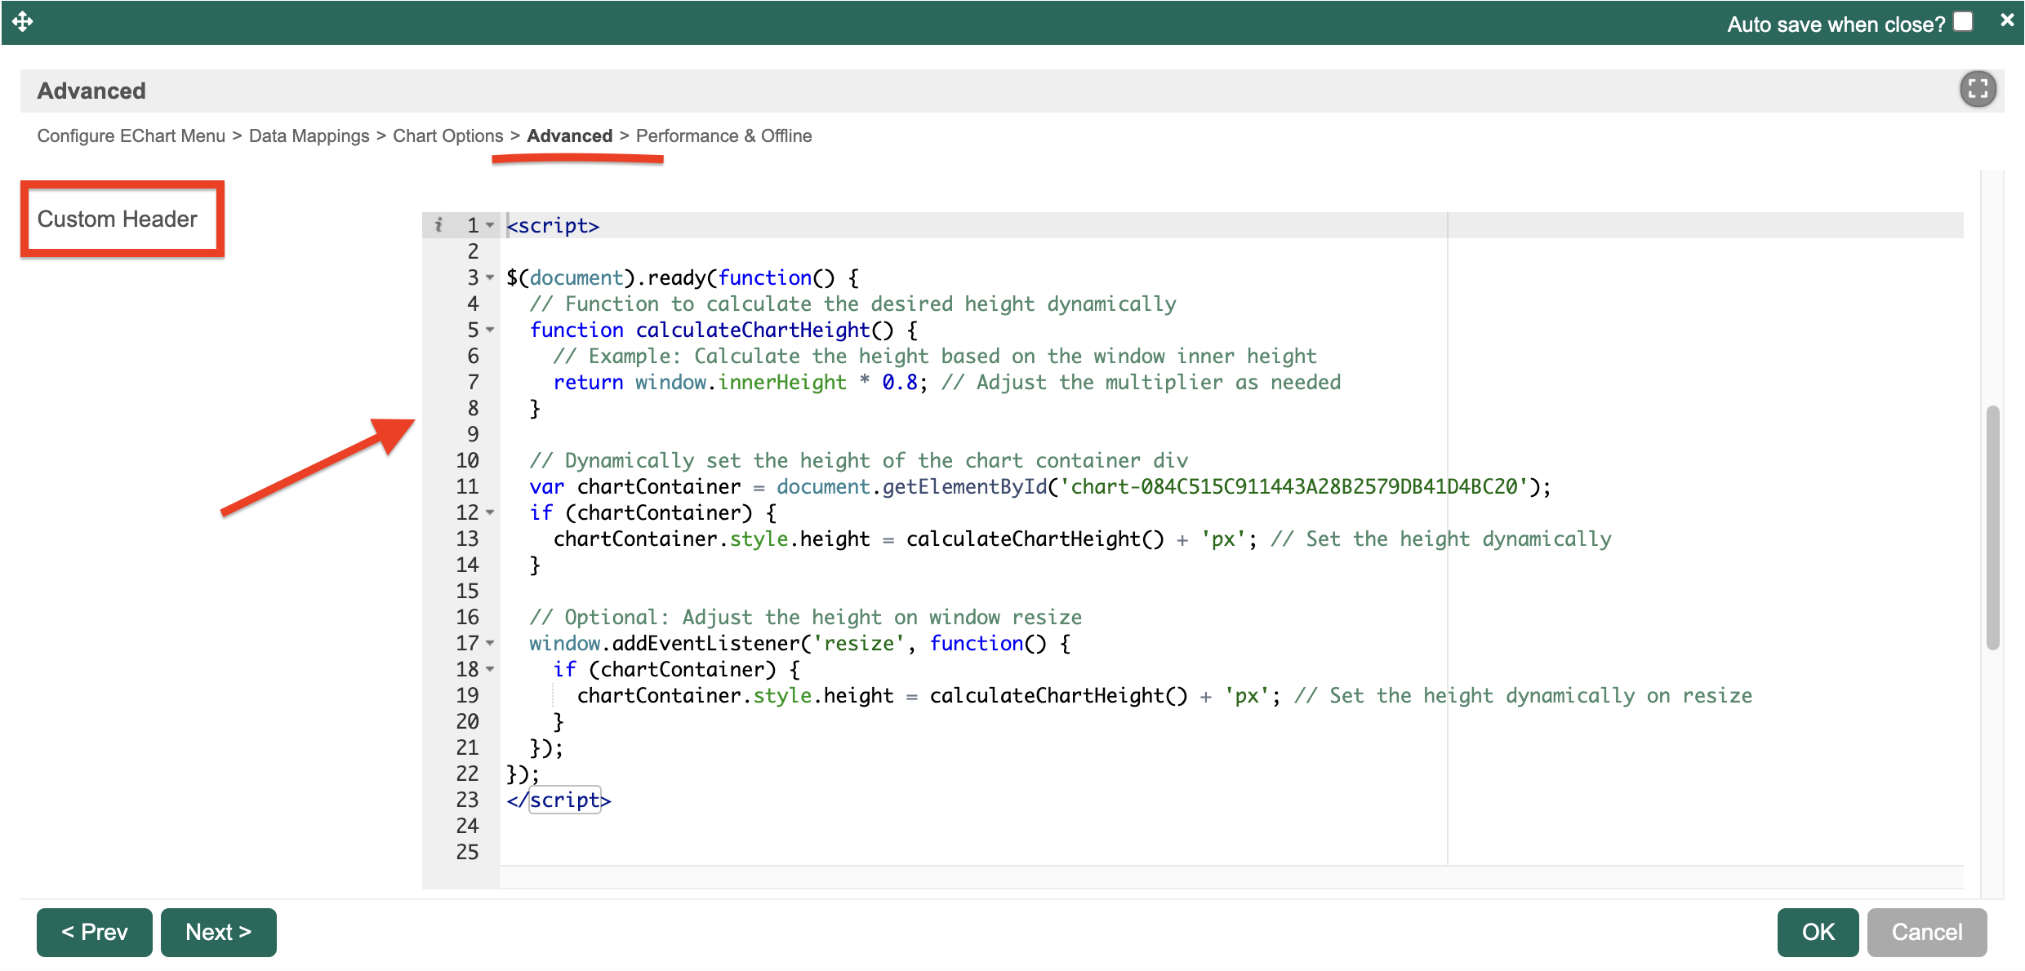Click line number 23 in gutter
The height and width of the screenshot is (971, 2025).
coord(467,800)
